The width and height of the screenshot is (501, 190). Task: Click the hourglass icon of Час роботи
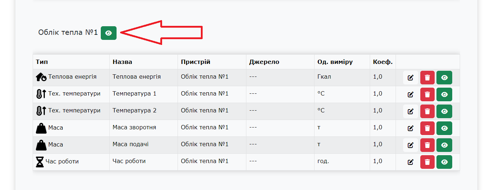[x=40, y=162]
